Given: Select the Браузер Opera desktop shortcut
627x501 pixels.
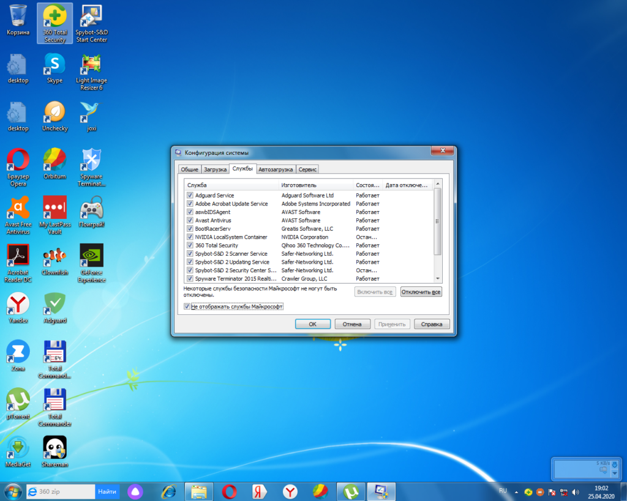Looking at the screenshot, I should [x=18, y=168].
